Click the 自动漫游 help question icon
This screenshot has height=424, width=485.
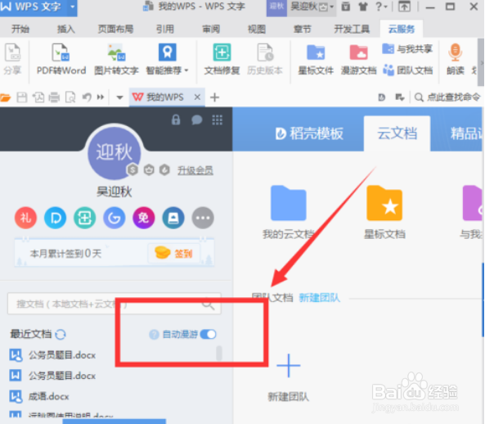point(154,334)
